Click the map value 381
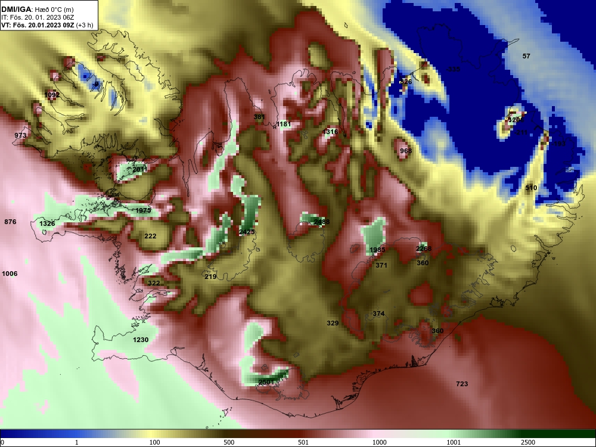This screenshot has width=596, height=447. click(x=259, y=117)
